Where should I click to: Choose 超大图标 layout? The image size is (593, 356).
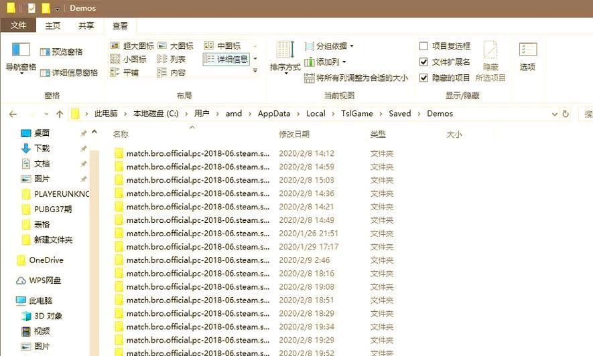[x=132, y=46]
